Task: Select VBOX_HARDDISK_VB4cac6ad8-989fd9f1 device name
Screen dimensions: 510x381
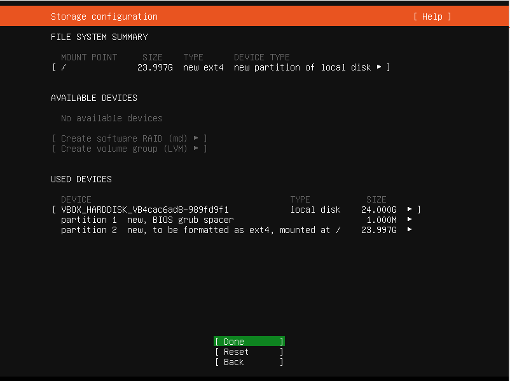Action: [145, 210]
